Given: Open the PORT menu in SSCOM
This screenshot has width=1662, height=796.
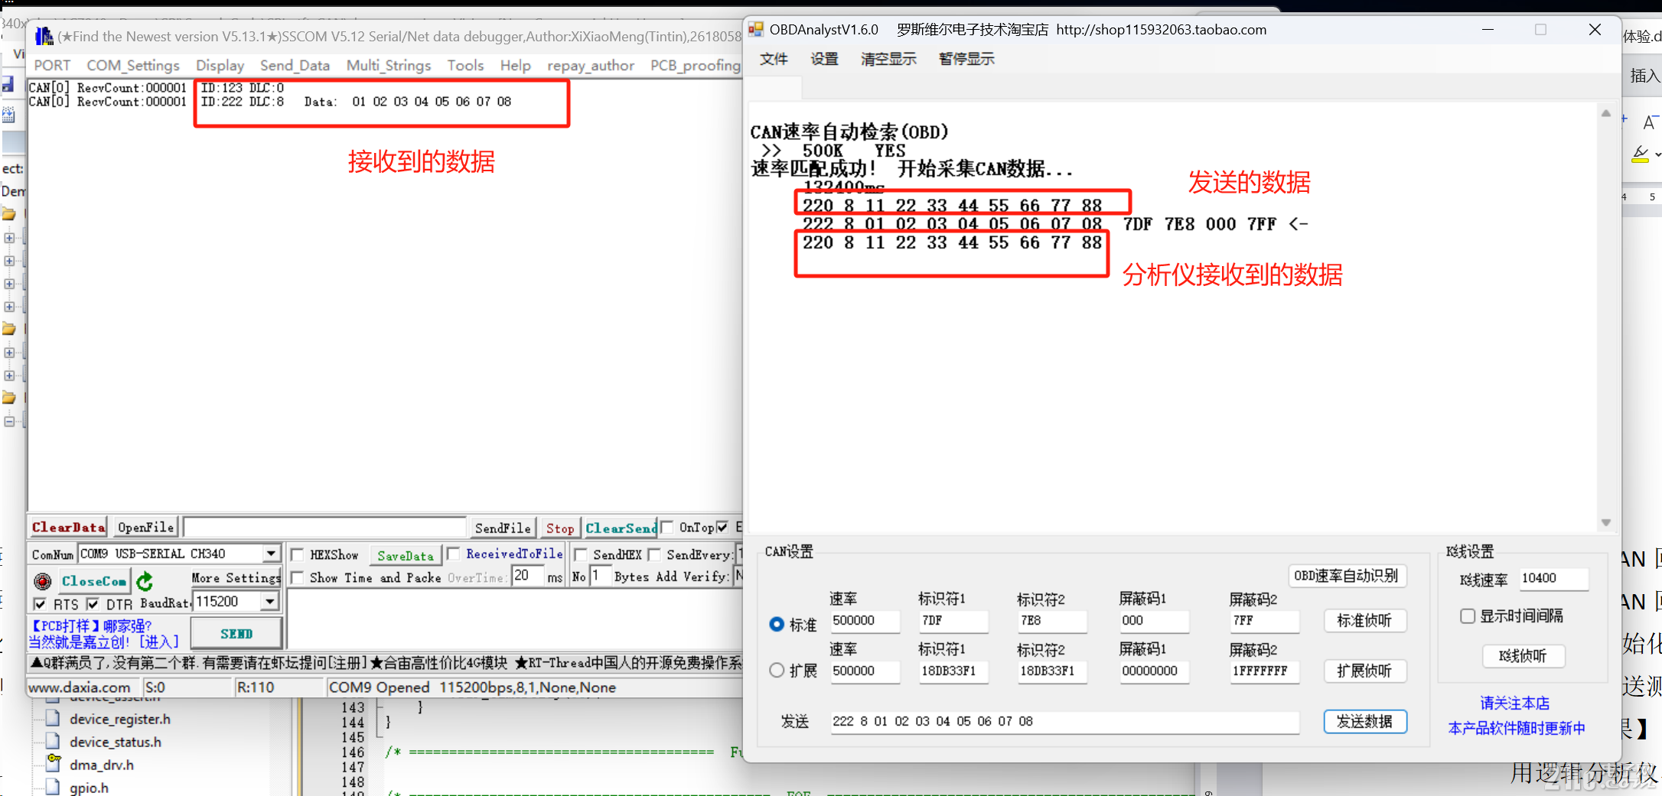Looking at the screenshot, I should (51, 66).
